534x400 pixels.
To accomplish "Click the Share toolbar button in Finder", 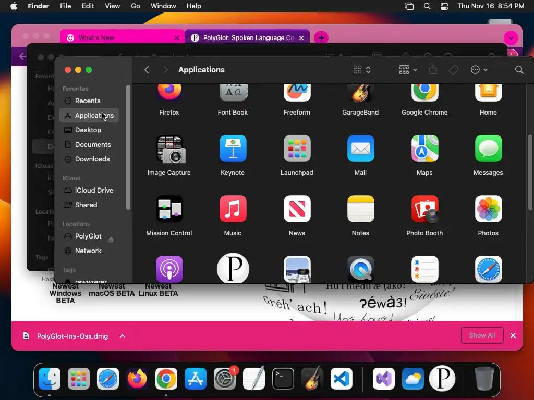I will 433,70.
